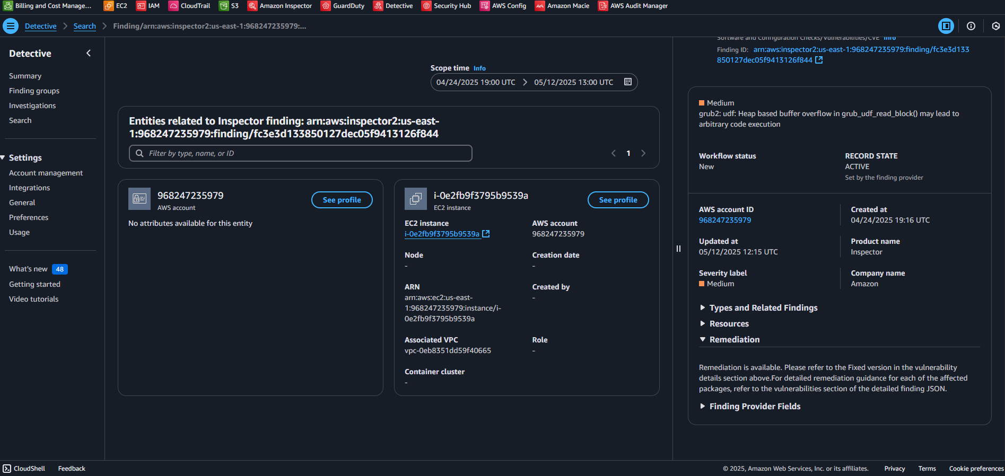Click AWS account ID 968247235979 link
The image size is (1005, 476).
tap(724, 221)
